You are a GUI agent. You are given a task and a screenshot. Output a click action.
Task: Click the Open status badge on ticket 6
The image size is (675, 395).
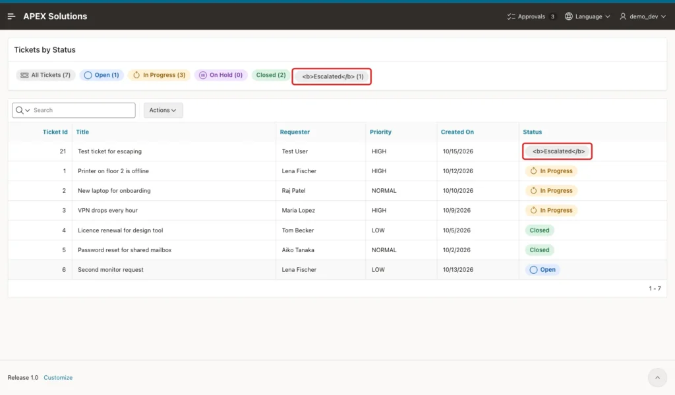click(x=542, y=270)
